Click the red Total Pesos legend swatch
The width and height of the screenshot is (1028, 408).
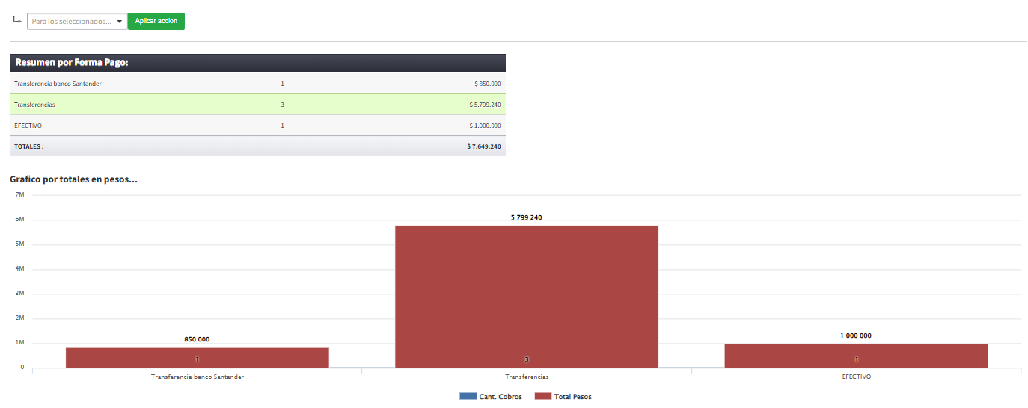coord(542,396)
